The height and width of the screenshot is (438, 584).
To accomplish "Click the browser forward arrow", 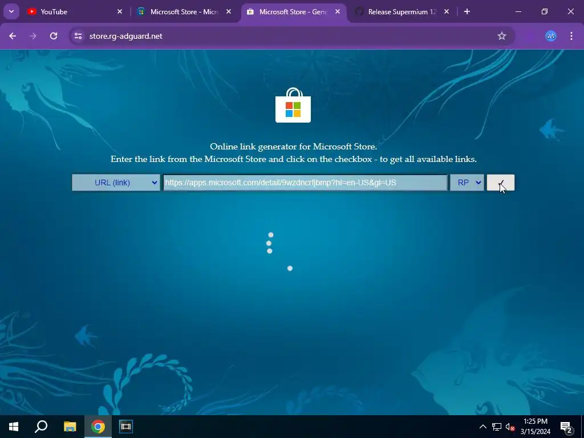I will pyautogui.click(x=33, y=36).
